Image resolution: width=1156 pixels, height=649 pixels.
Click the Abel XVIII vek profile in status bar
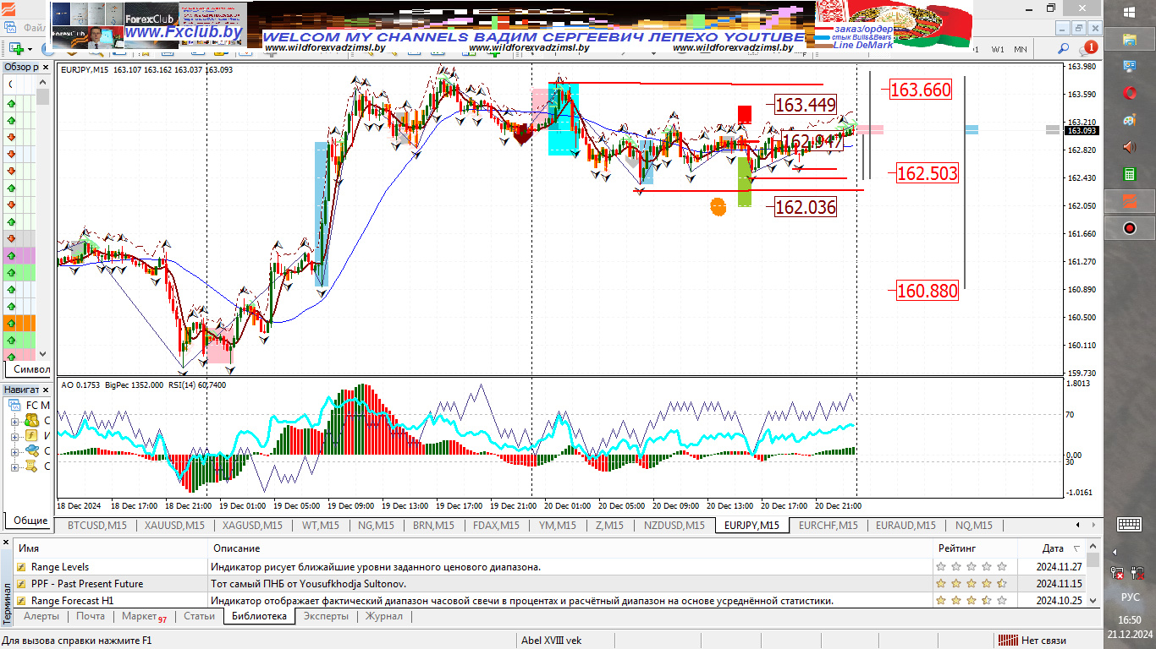tap(552, 641)
